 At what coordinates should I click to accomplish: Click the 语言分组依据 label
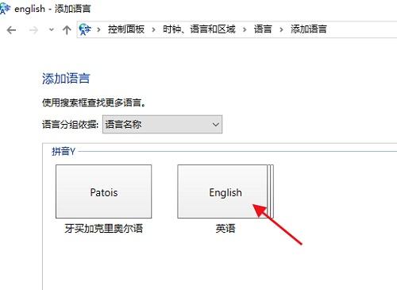pos(71,124)
